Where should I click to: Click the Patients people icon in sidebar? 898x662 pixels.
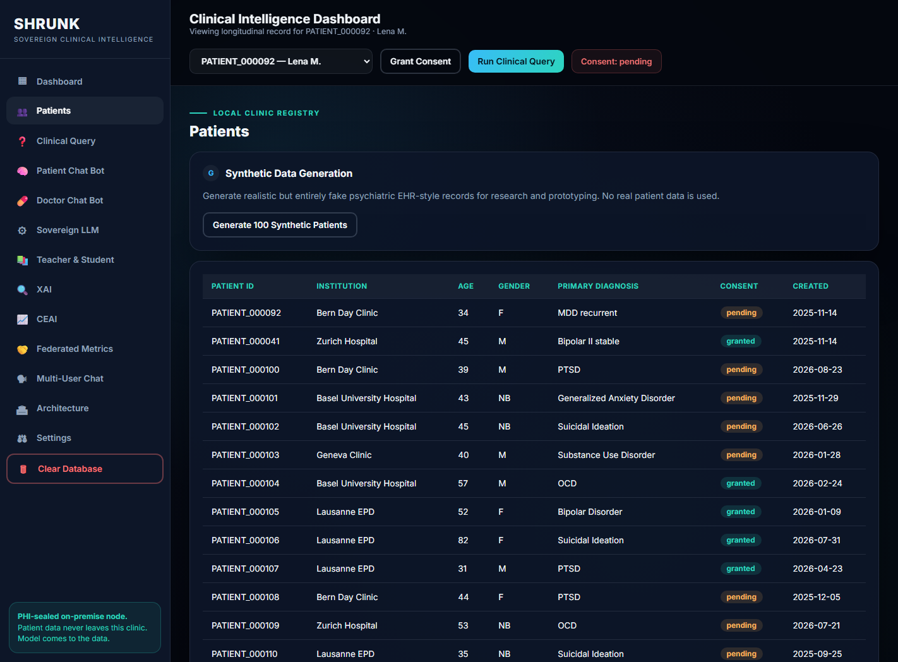23,112
